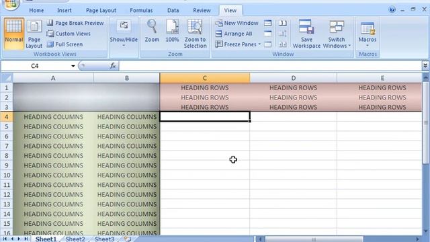This screenshot has width=430, height=242.
Task: Select column B header
Action: pyautogui.click(x=127, y=78)
